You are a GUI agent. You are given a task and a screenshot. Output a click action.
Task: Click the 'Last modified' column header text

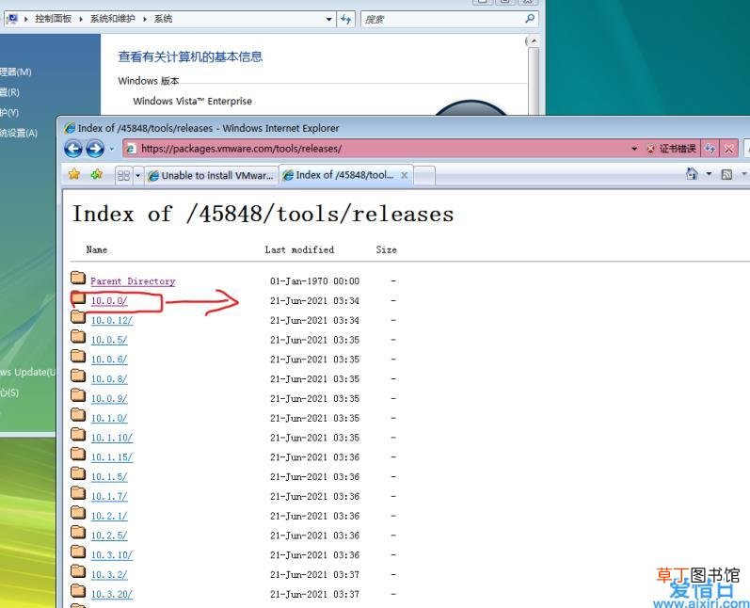click(x=299, y=249)
